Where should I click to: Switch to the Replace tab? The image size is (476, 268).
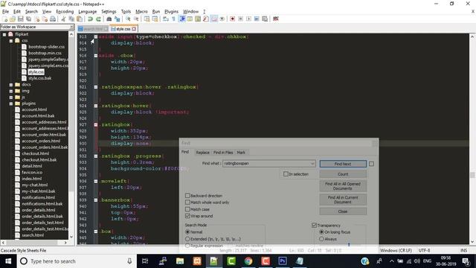tap(203, 153)
